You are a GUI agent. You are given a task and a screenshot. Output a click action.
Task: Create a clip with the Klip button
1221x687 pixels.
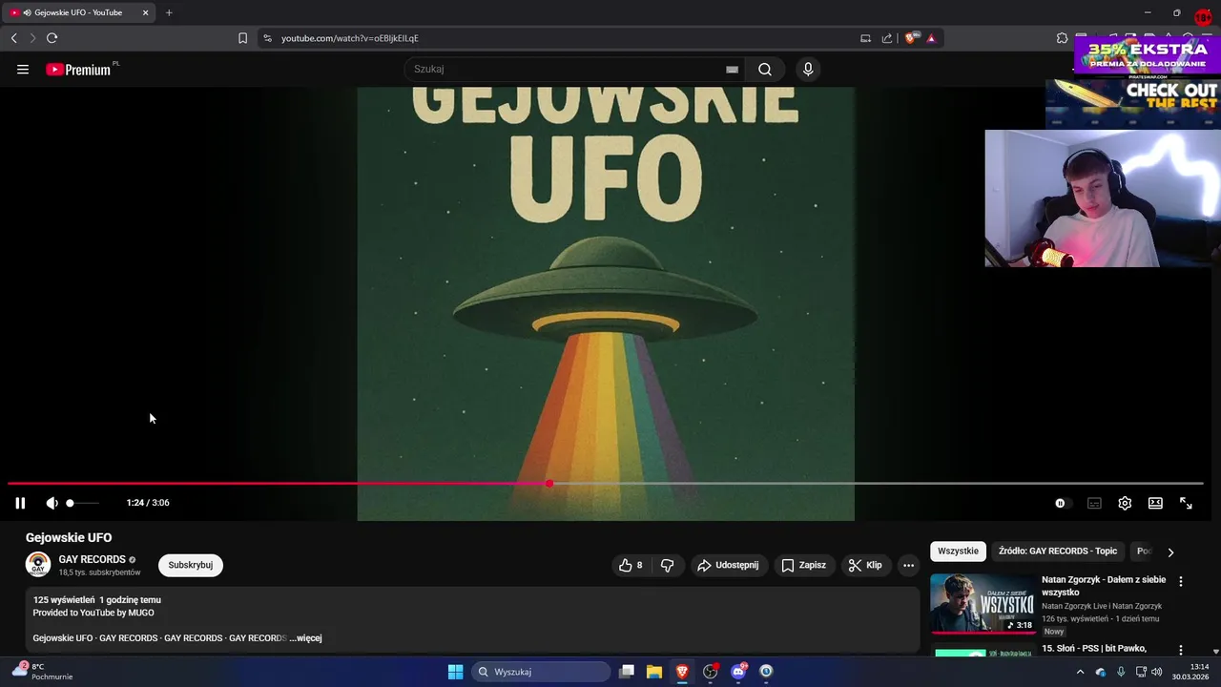coord(865,565)
